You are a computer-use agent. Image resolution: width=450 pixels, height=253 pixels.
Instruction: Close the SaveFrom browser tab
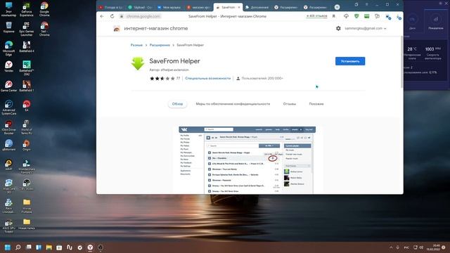239,7
